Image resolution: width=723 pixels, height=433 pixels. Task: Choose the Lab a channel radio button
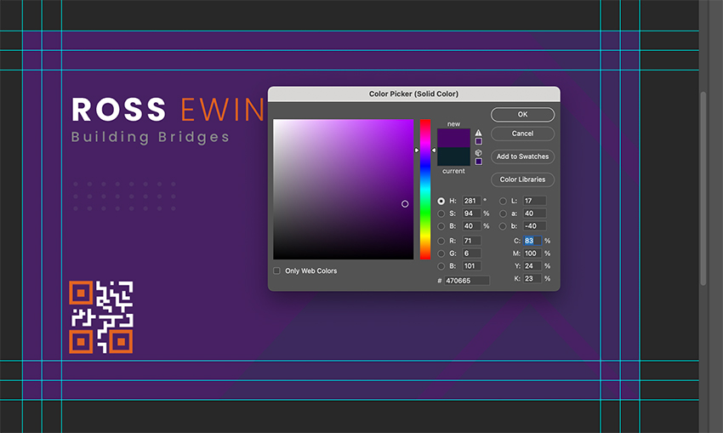[503, 214]
